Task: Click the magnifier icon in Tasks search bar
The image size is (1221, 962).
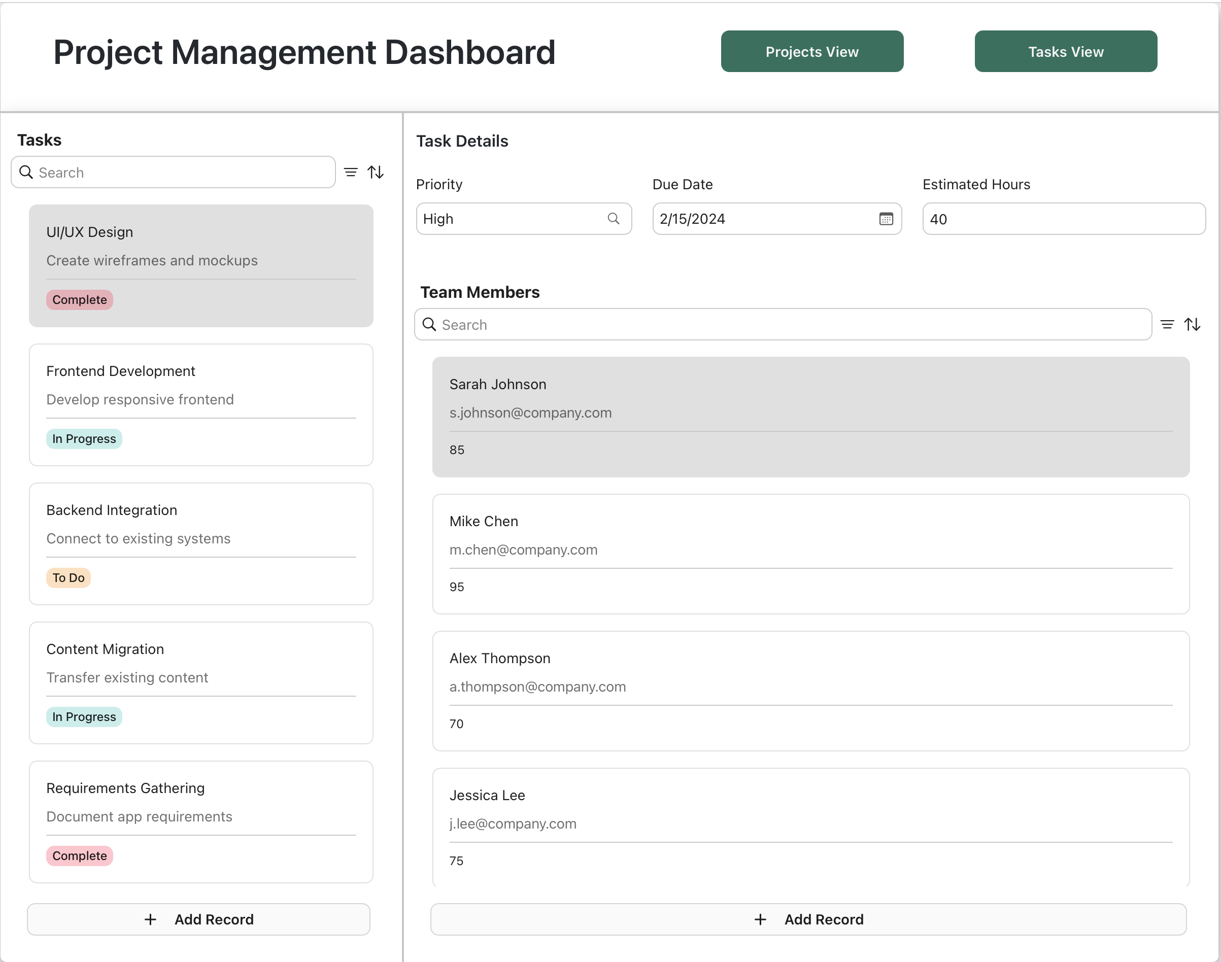Action: 25,172
